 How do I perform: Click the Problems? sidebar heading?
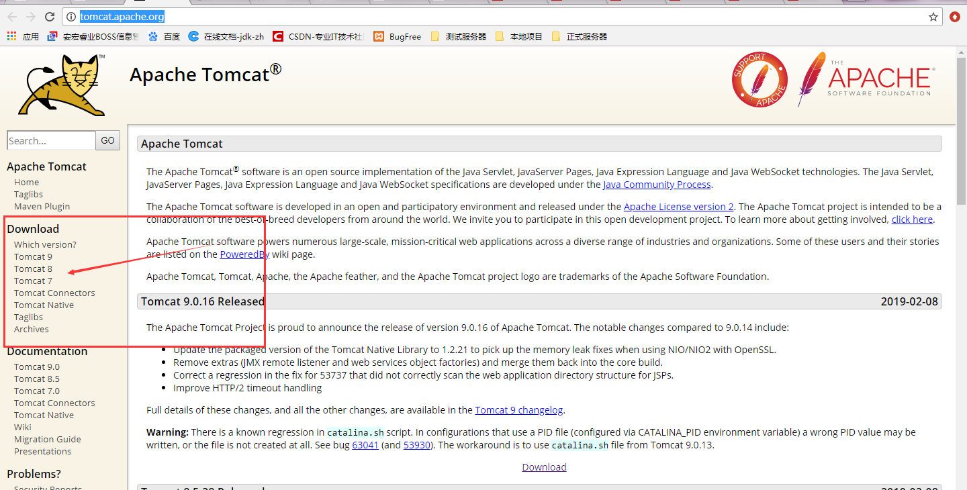point(34,474)
